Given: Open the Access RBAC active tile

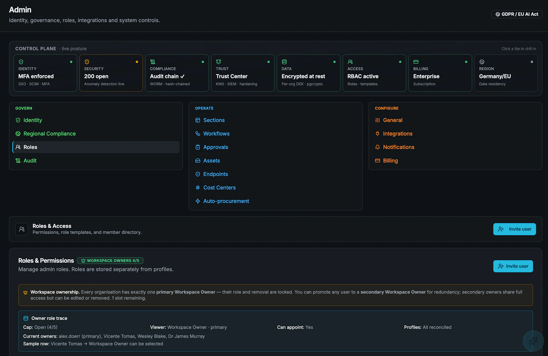Looking at the screenshot, I should coord(374,73).
